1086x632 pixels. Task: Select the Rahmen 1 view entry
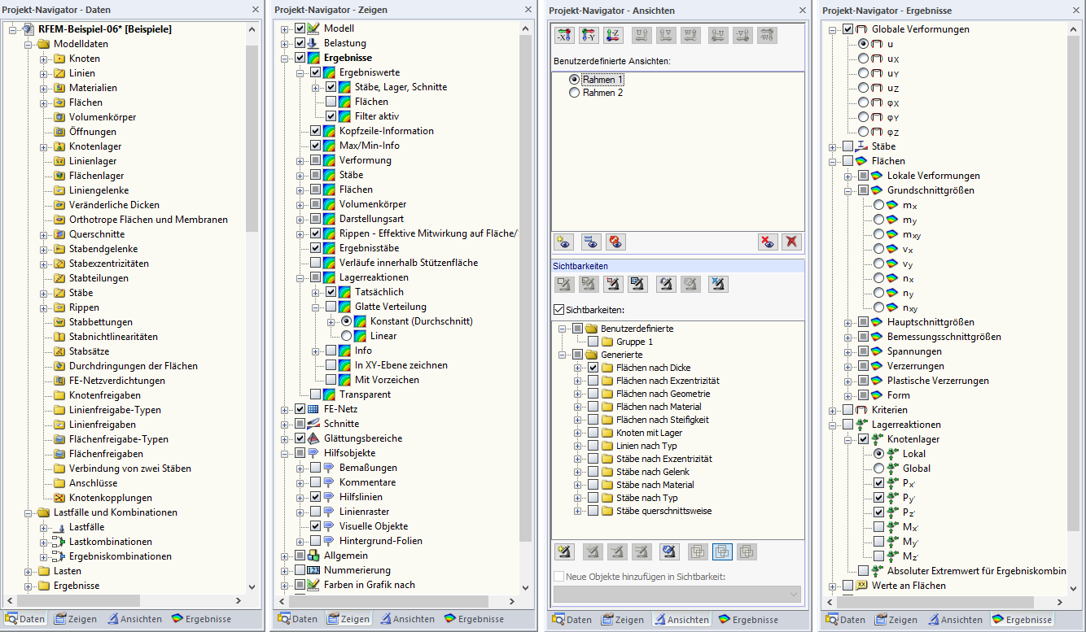(x=602, y=79)
